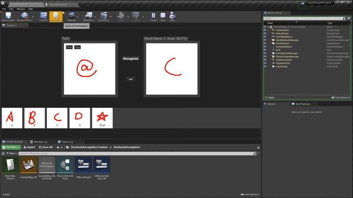Toggle visibility of GameModeBase
353x198 pixels.
click(x=265, y=37)
